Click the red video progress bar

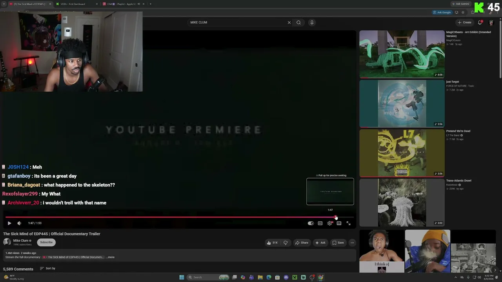pyautogui.click(x=180, y=217)
